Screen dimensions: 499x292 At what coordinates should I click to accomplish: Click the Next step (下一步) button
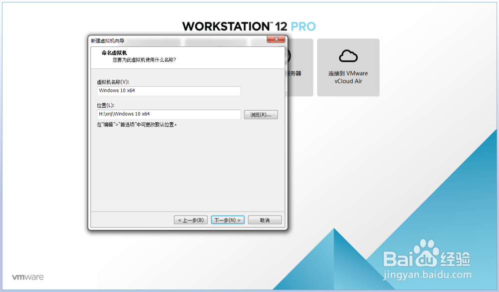(228, 220)
